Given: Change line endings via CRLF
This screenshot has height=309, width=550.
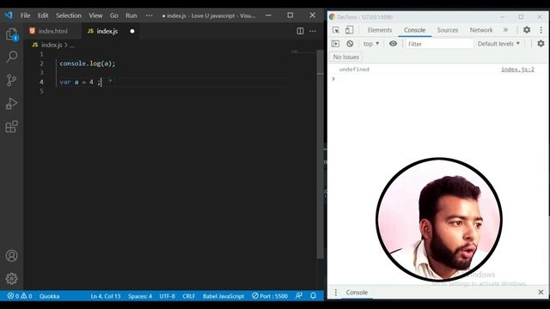Looking at the screenshot, I should tap(189, 296).
